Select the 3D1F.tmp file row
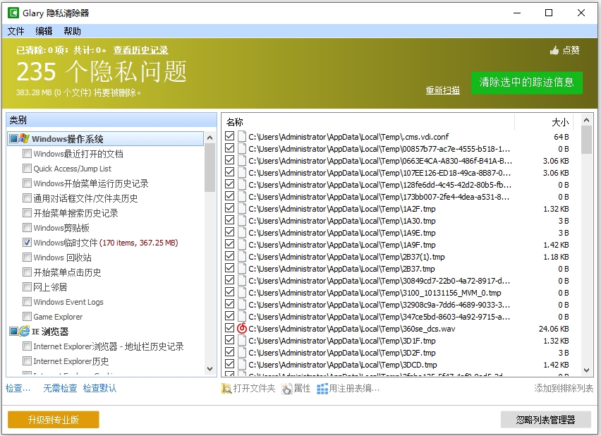 [x=397, y=341]
